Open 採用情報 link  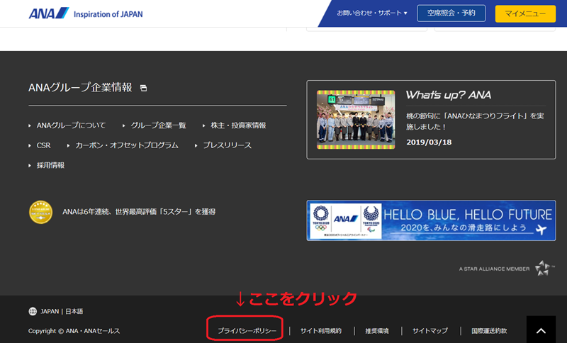tap(50, 165)
